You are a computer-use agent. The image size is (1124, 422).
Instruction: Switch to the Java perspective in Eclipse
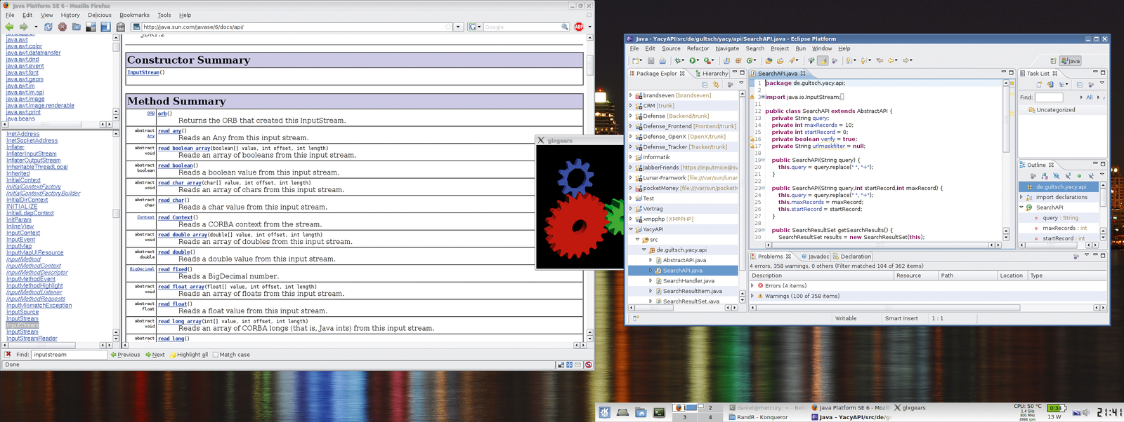(1071, 61)
